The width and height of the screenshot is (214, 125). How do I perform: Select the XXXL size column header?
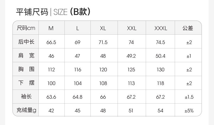(161, 28)
